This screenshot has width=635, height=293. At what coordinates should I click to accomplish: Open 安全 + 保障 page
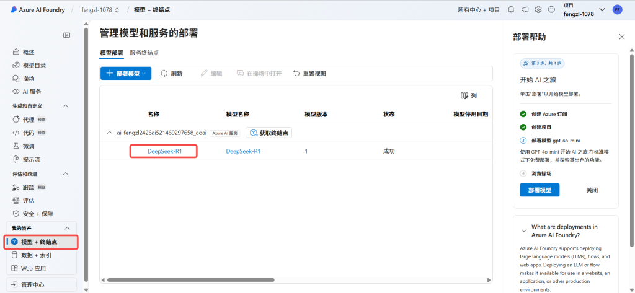point(33,214)
